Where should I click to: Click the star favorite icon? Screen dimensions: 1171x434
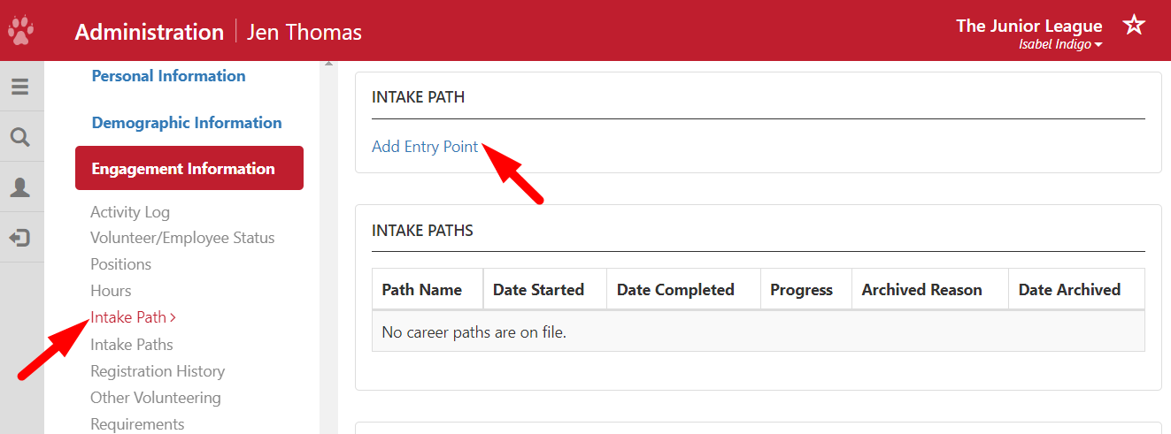coord(1134,25)
